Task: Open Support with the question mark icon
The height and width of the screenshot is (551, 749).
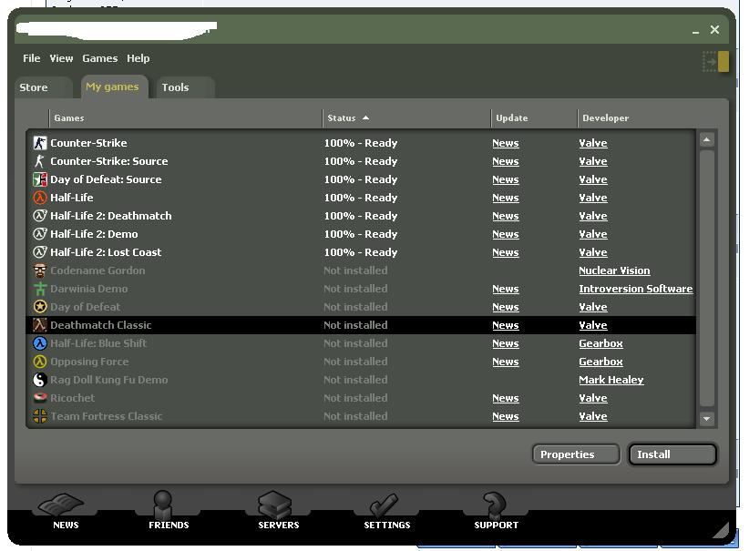Action: [496, 511]
